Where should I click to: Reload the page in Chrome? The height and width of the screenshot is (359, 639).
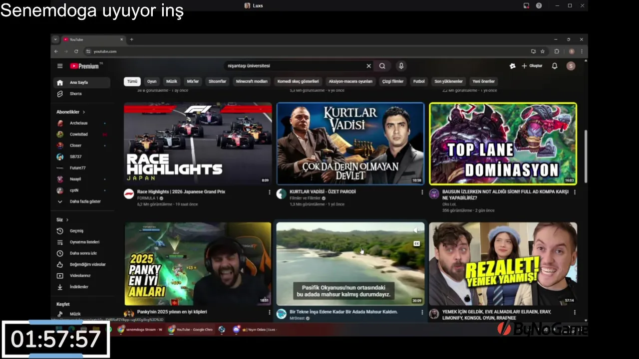[76, 51]
